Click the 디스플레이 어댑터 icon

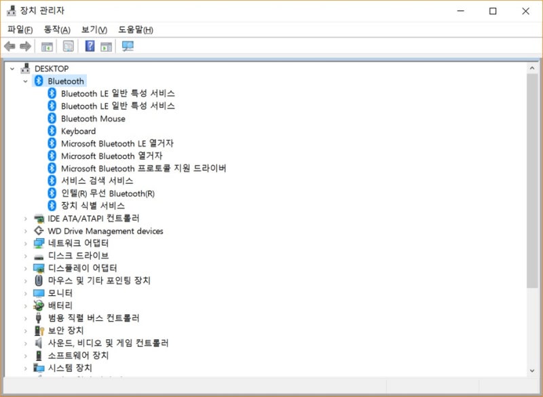point(39,268)
